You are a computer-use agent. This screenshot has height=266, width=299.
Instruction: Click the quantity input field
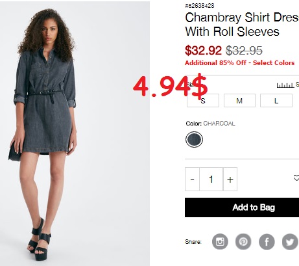point(211,180)
